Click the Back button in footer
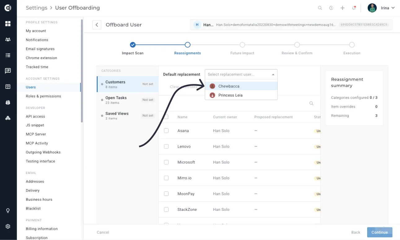 point(356,232)
